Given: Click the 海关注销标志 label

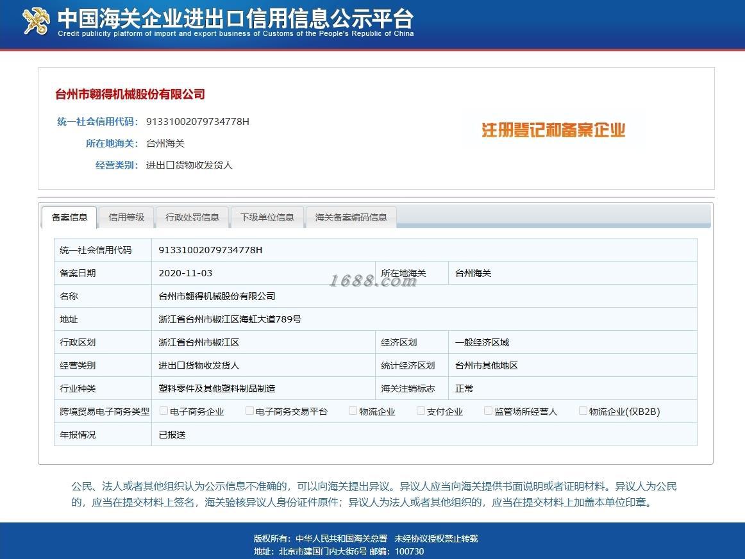Looking at the screenshot, I should [x=408, y=388].
